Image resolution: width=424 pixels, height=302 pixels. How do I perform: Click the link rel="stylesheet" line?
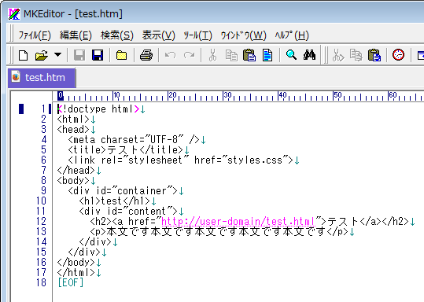[x=181, y=160]
